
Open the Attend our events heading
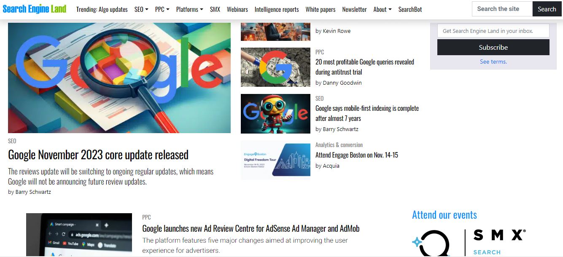[x=444, y=215]
